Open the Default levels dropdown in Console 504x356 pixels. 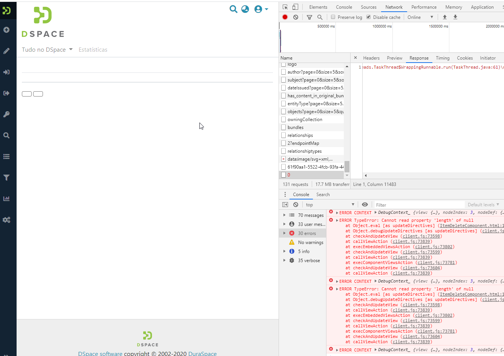pyautogui.click(x=483, y=204)
